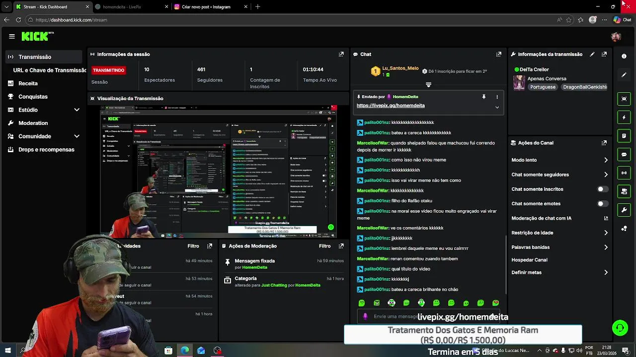Toggle Chat somente inscritos switch
The width and height of the screenshot is (636, 357).
603,189
